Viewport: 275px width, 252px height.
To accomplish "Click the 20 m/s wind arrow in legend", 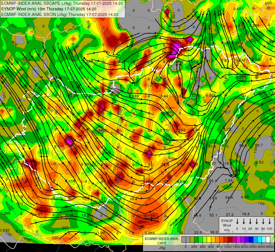I will point(250,221).
